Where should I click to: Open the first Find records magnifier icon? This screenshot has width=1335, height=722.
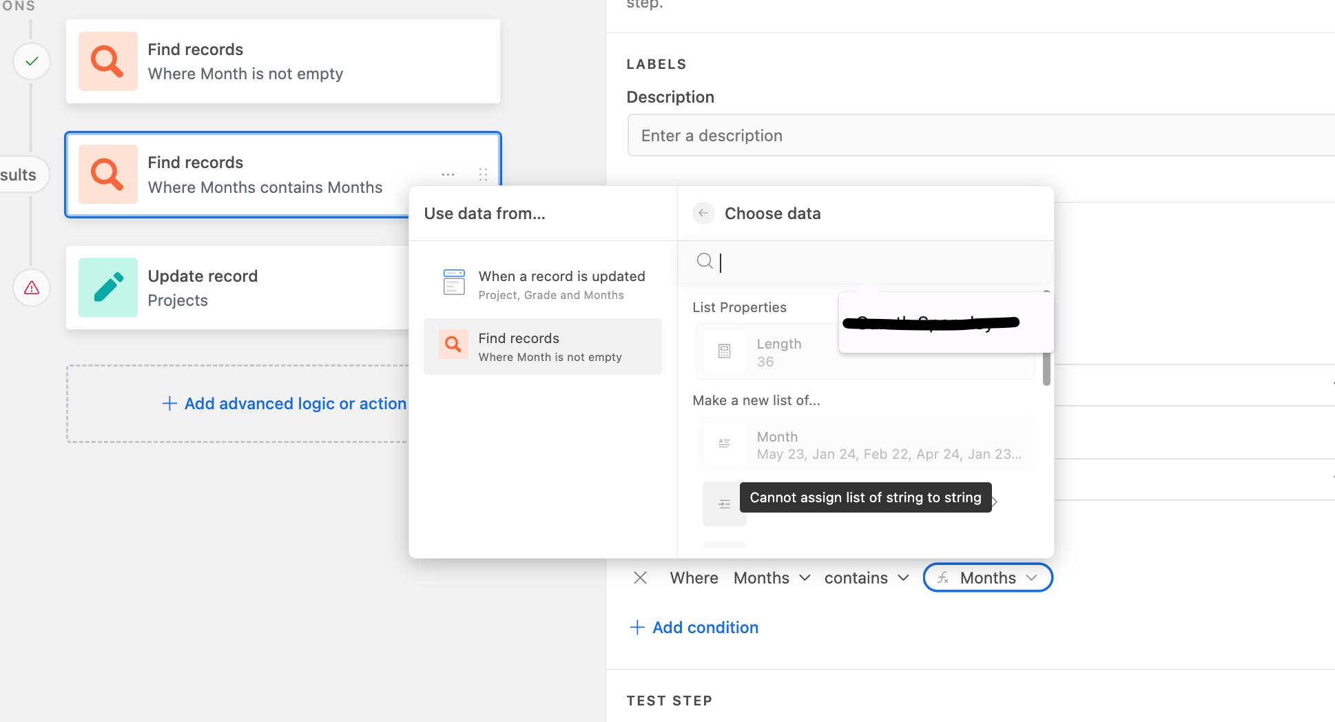pyautogui.click(x=108, y=61)
